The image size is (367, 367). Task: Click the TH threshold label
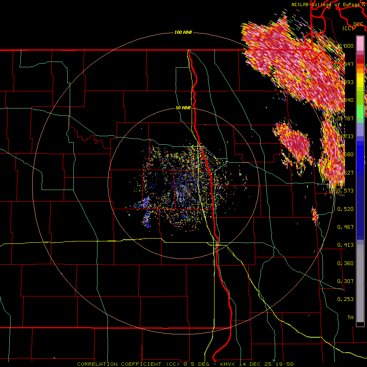click(x=350, y=317)
